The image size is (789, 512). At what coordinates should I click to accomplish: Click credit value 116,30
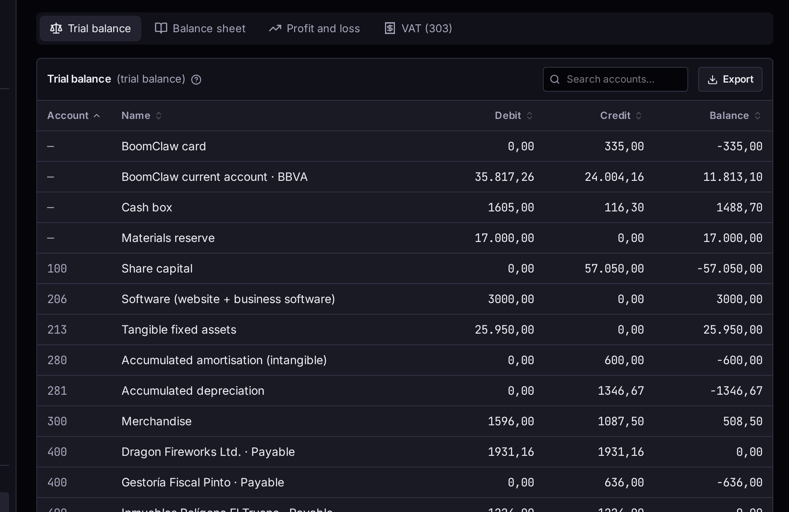[x=624, y=208]
